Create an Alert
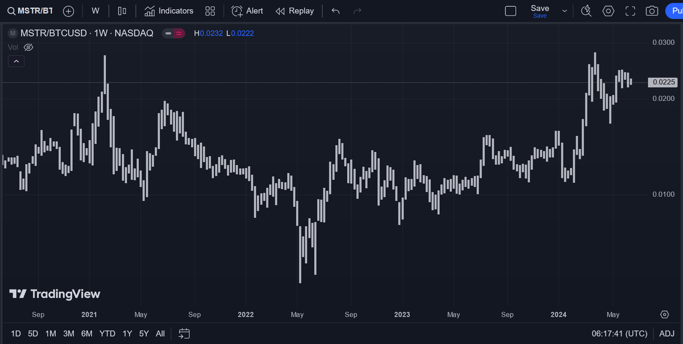 click(x=247, y=11)
